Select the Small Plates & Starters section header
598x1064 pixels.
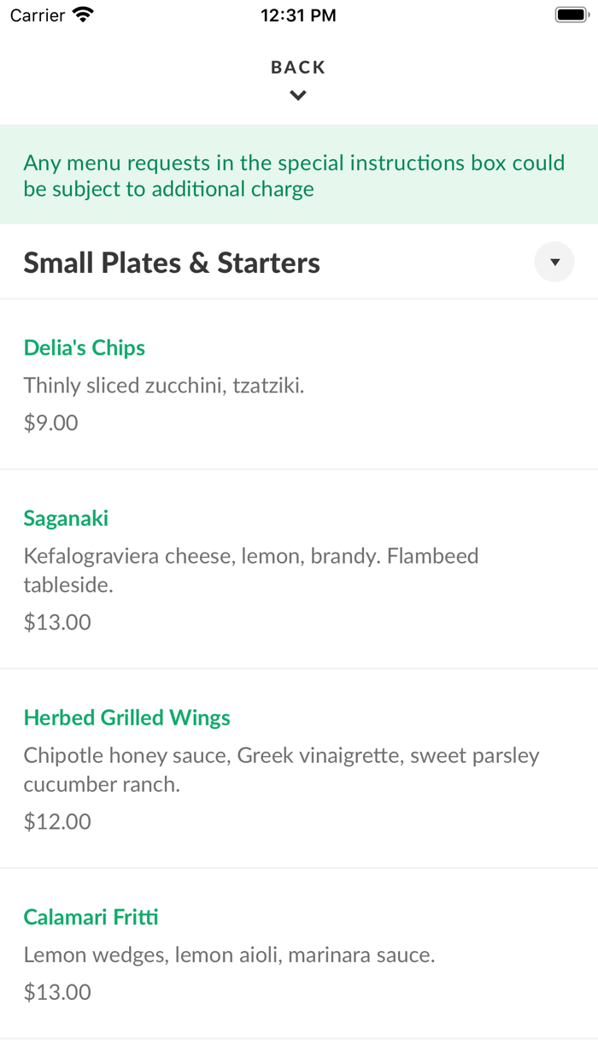(x=171, y=262)
